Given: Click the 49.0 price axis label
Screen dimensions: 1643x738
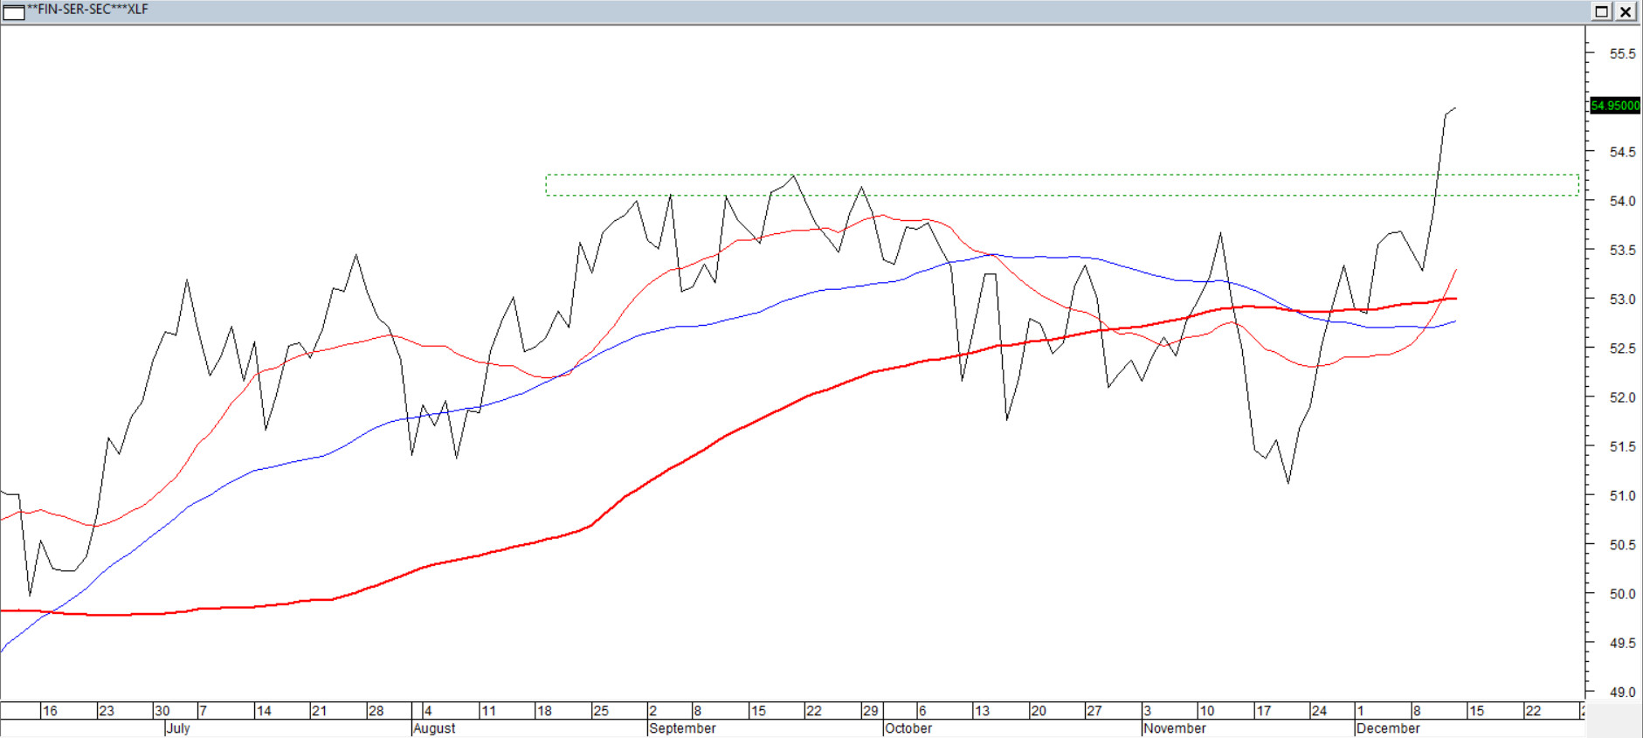Looking at the screenshot, I should click(1622, 693).
